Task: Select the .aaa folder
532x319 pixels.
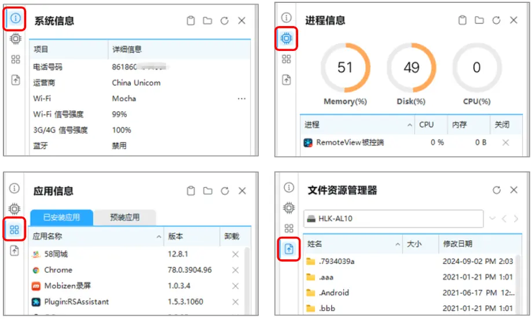Action: coord(410,277)
